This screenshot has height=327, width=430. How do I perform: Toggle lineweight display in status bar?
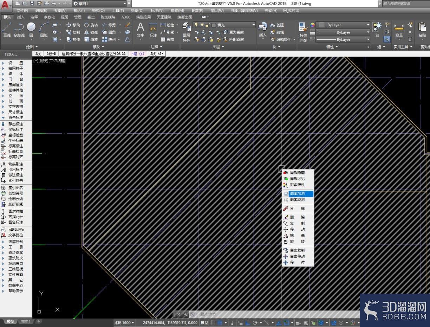298,323
